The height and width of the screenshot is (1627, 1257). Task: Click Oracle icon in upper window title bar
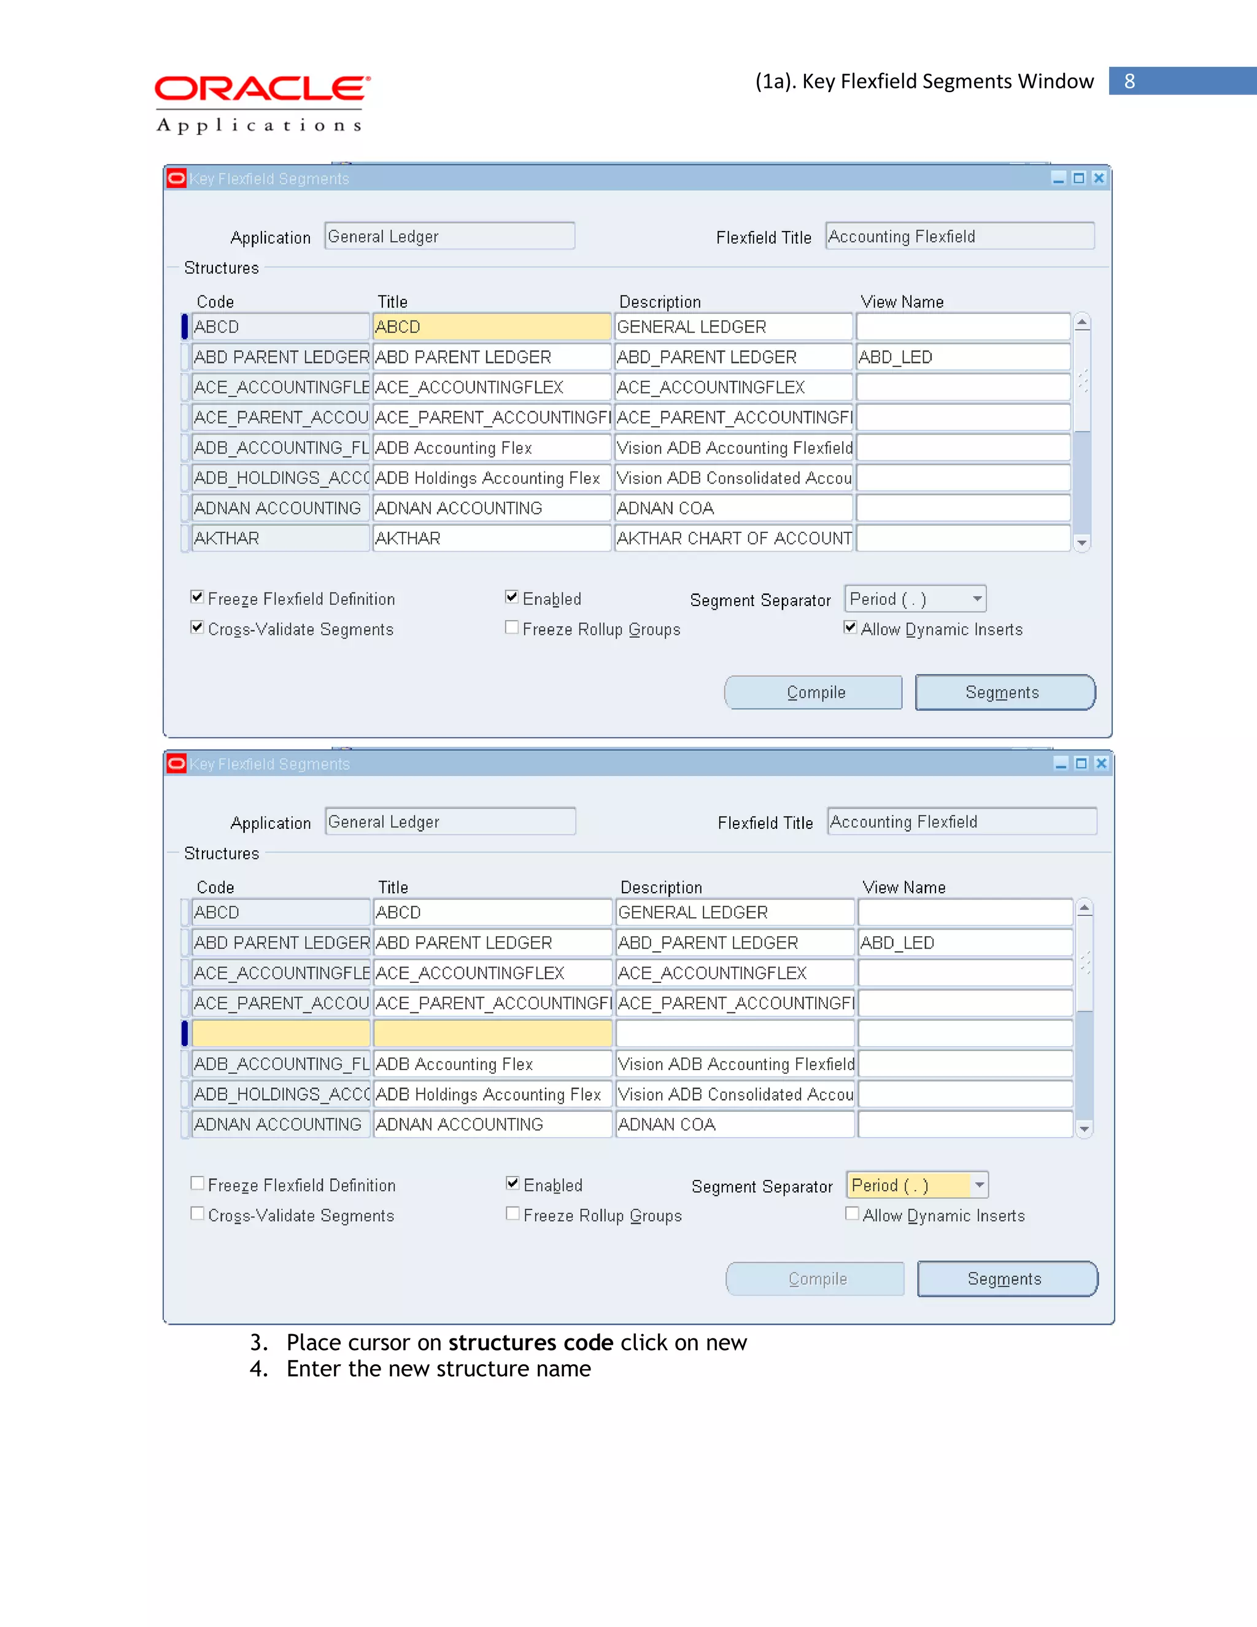tap(177, 178)
